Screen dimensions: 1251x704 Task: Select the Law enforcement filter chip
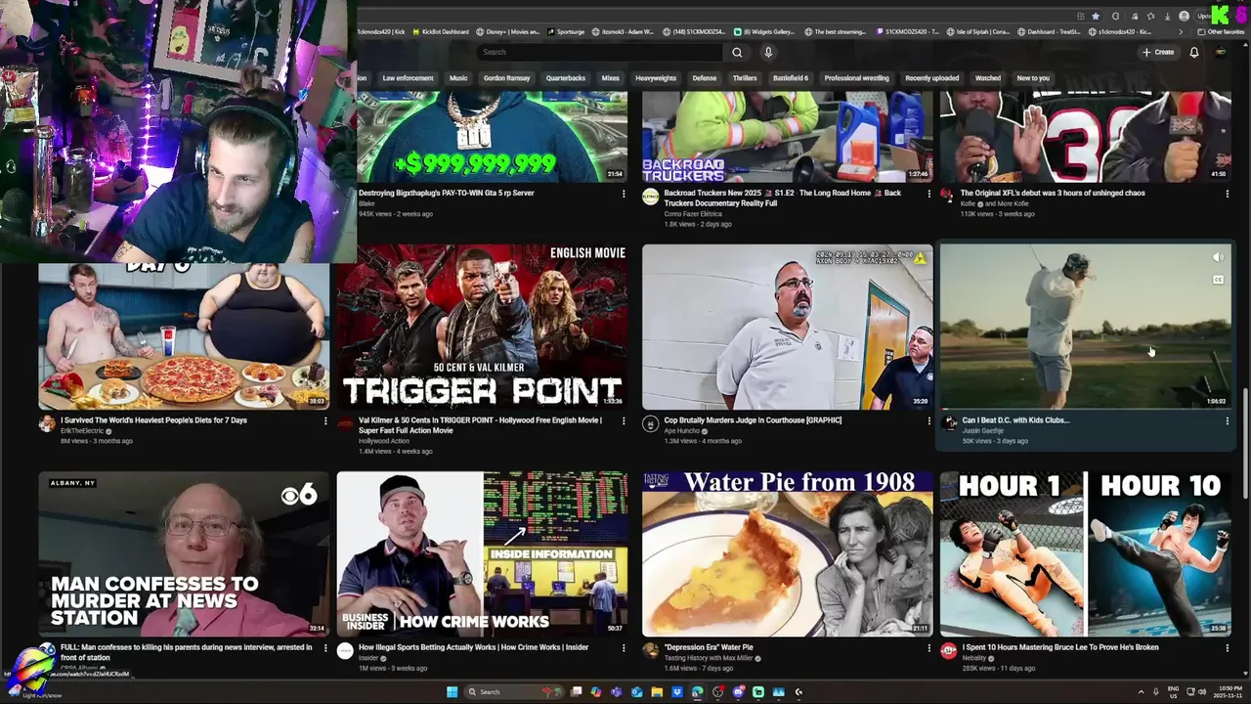[x=408, y=78]
